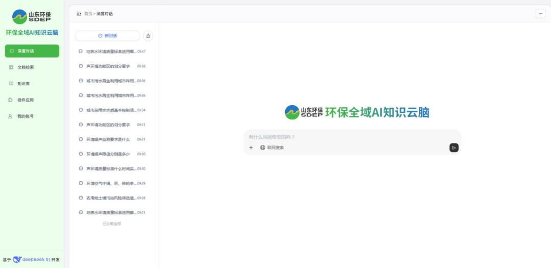Image resolution: width=551 pixels, height=268 pixels.
Task: Collapse the sidebar with the menu fold icon
Action: (x=79, y=14)
